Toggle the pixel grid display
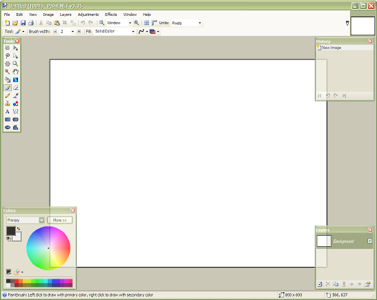This screenshot has height=300, width=377. point(146,23)
